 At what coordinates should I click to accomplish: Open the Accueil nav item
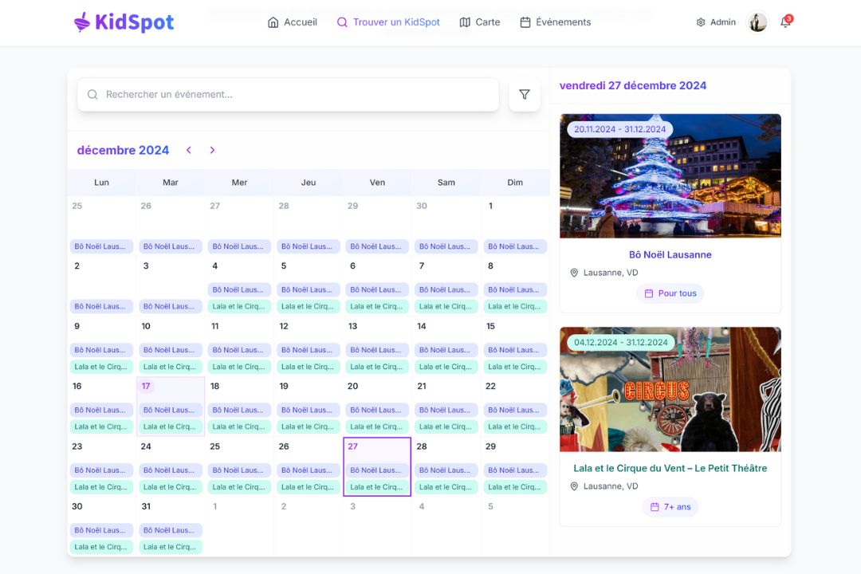(x=293, y=22)
